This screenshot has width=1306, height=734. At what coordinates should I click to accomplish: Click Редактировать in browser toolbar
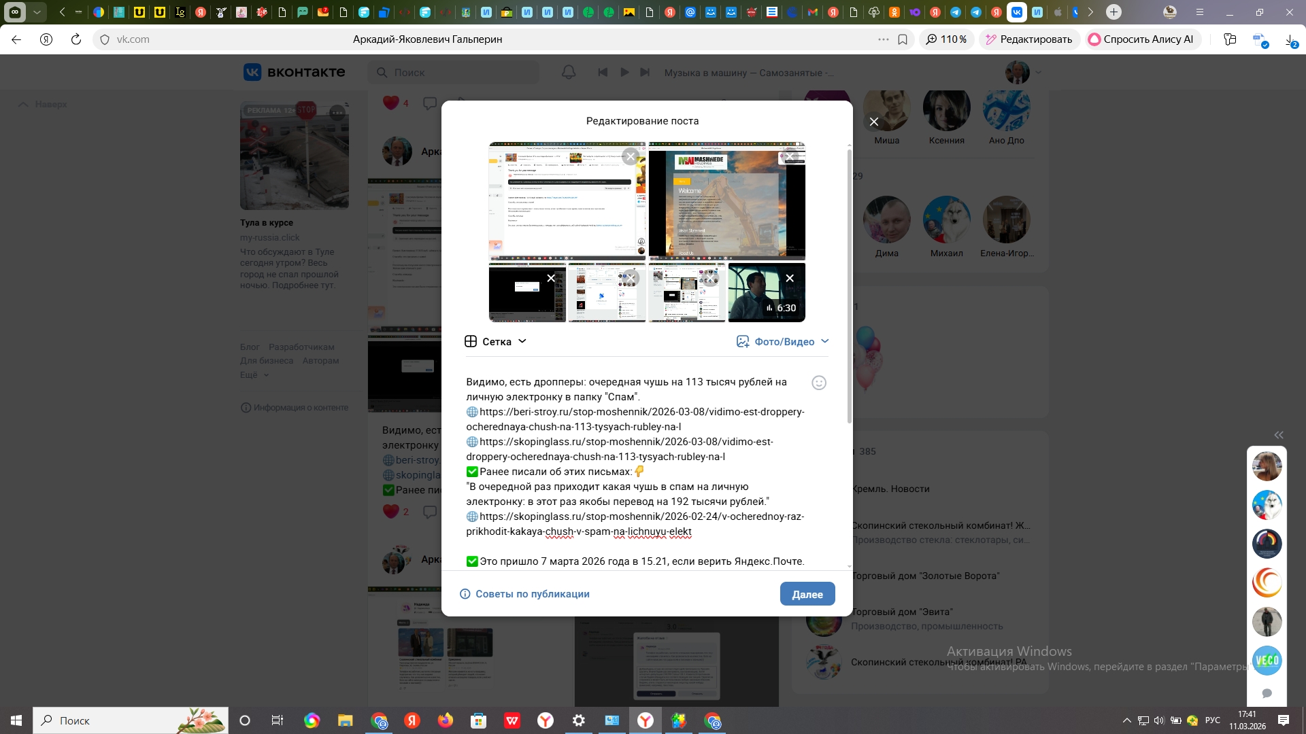point(1028,39)
